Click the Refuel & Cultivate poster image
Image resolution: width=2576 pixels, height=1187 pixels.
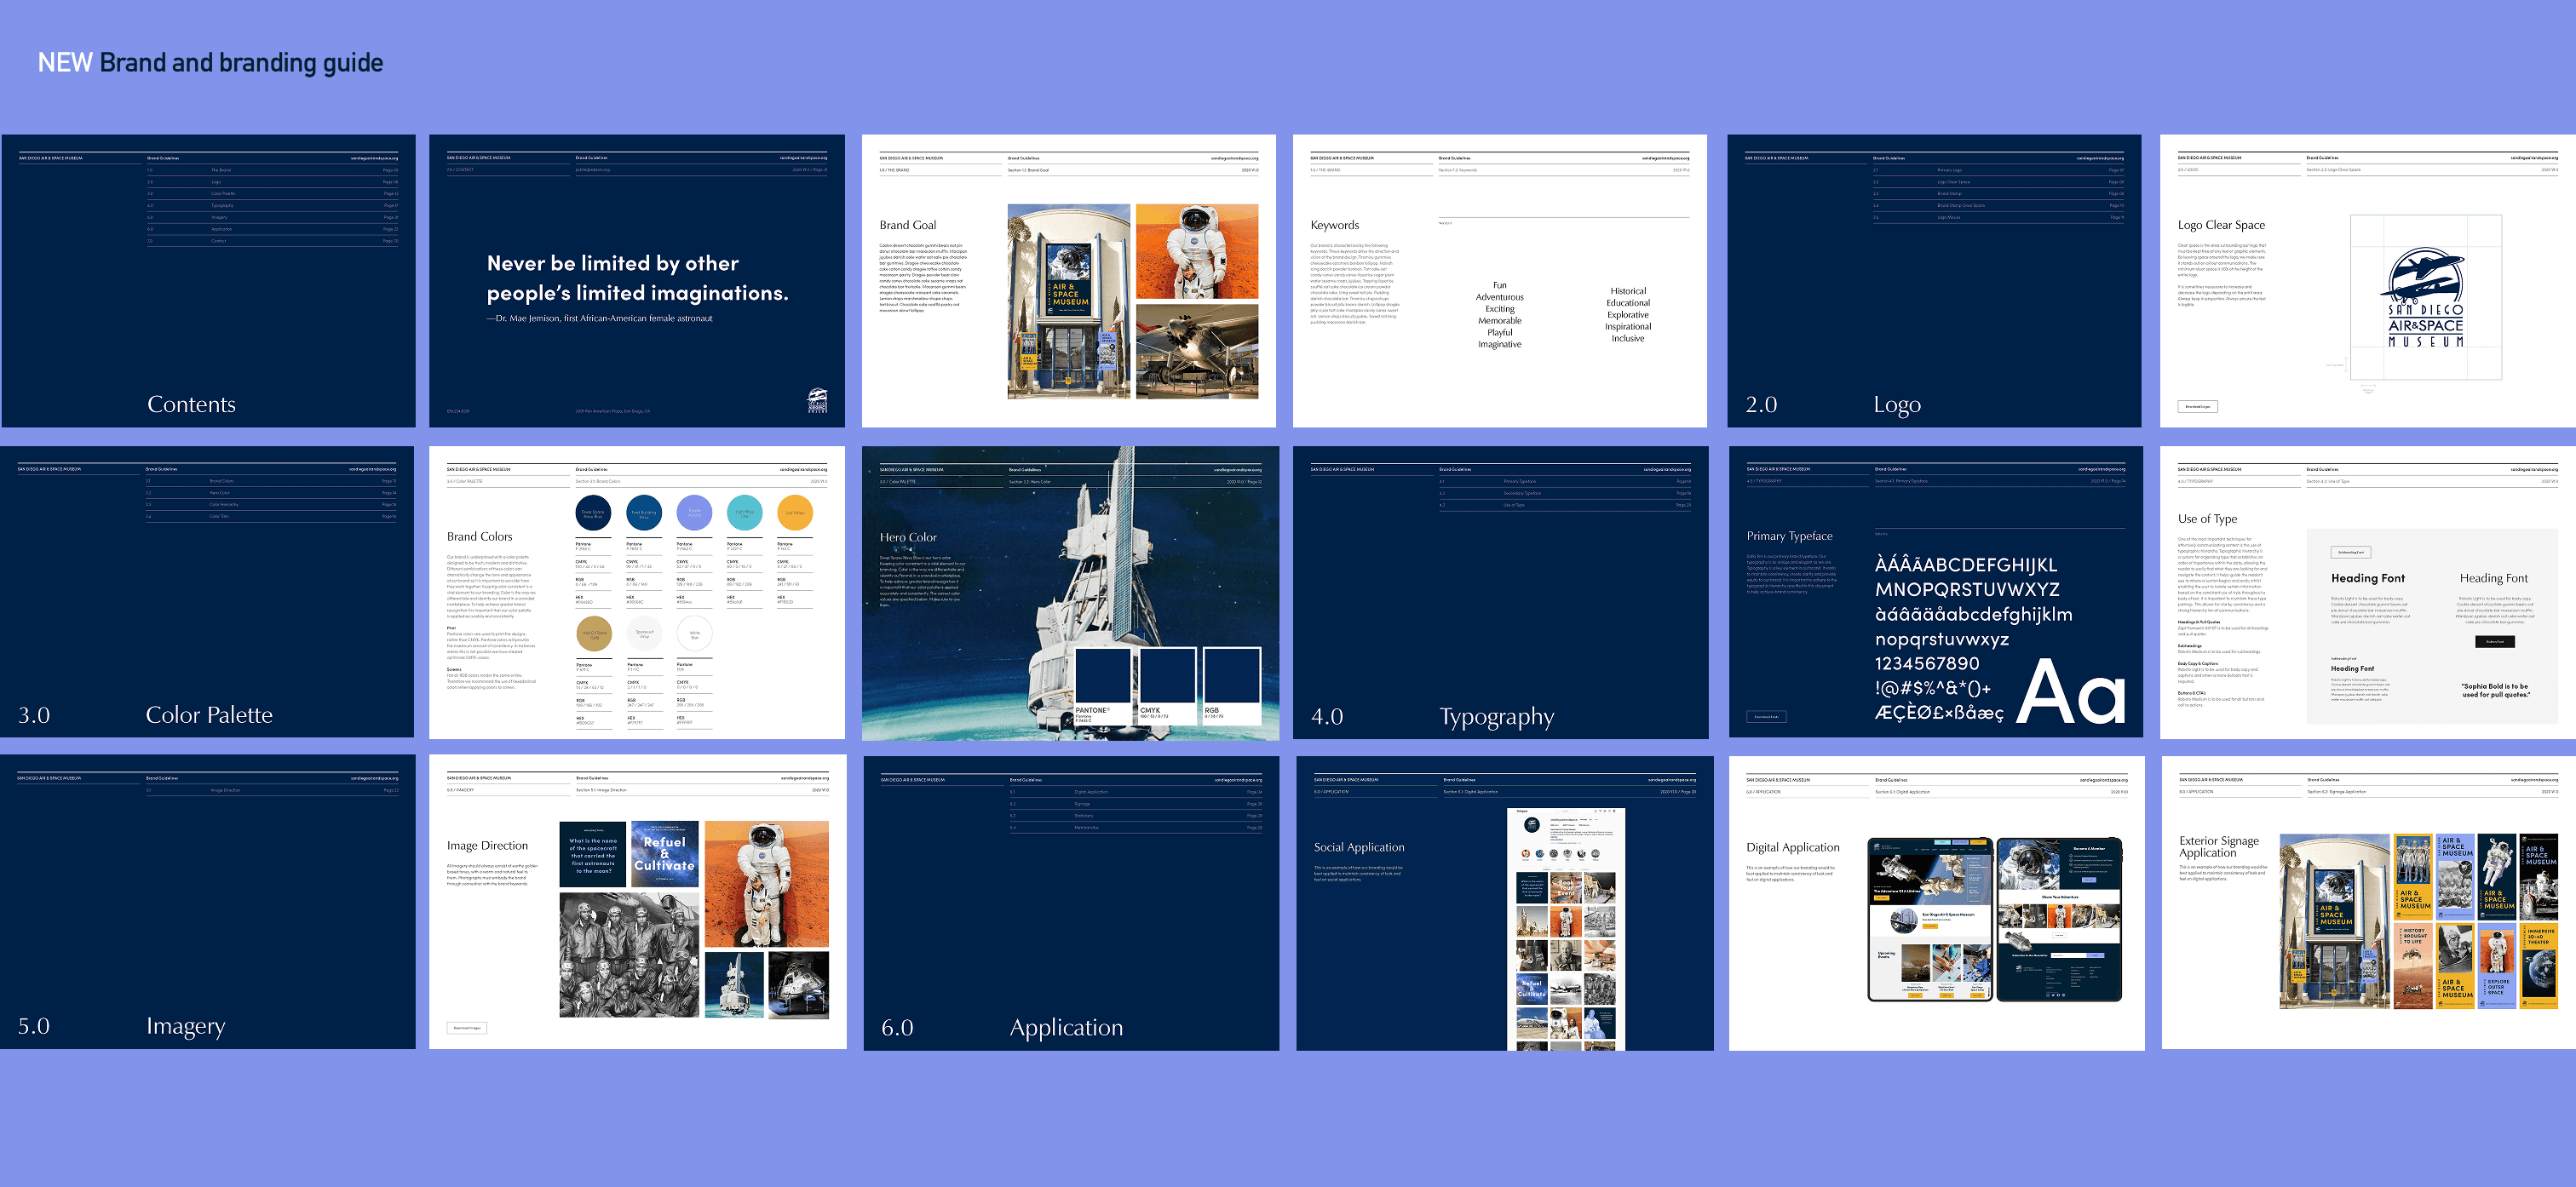click(664, 853)
